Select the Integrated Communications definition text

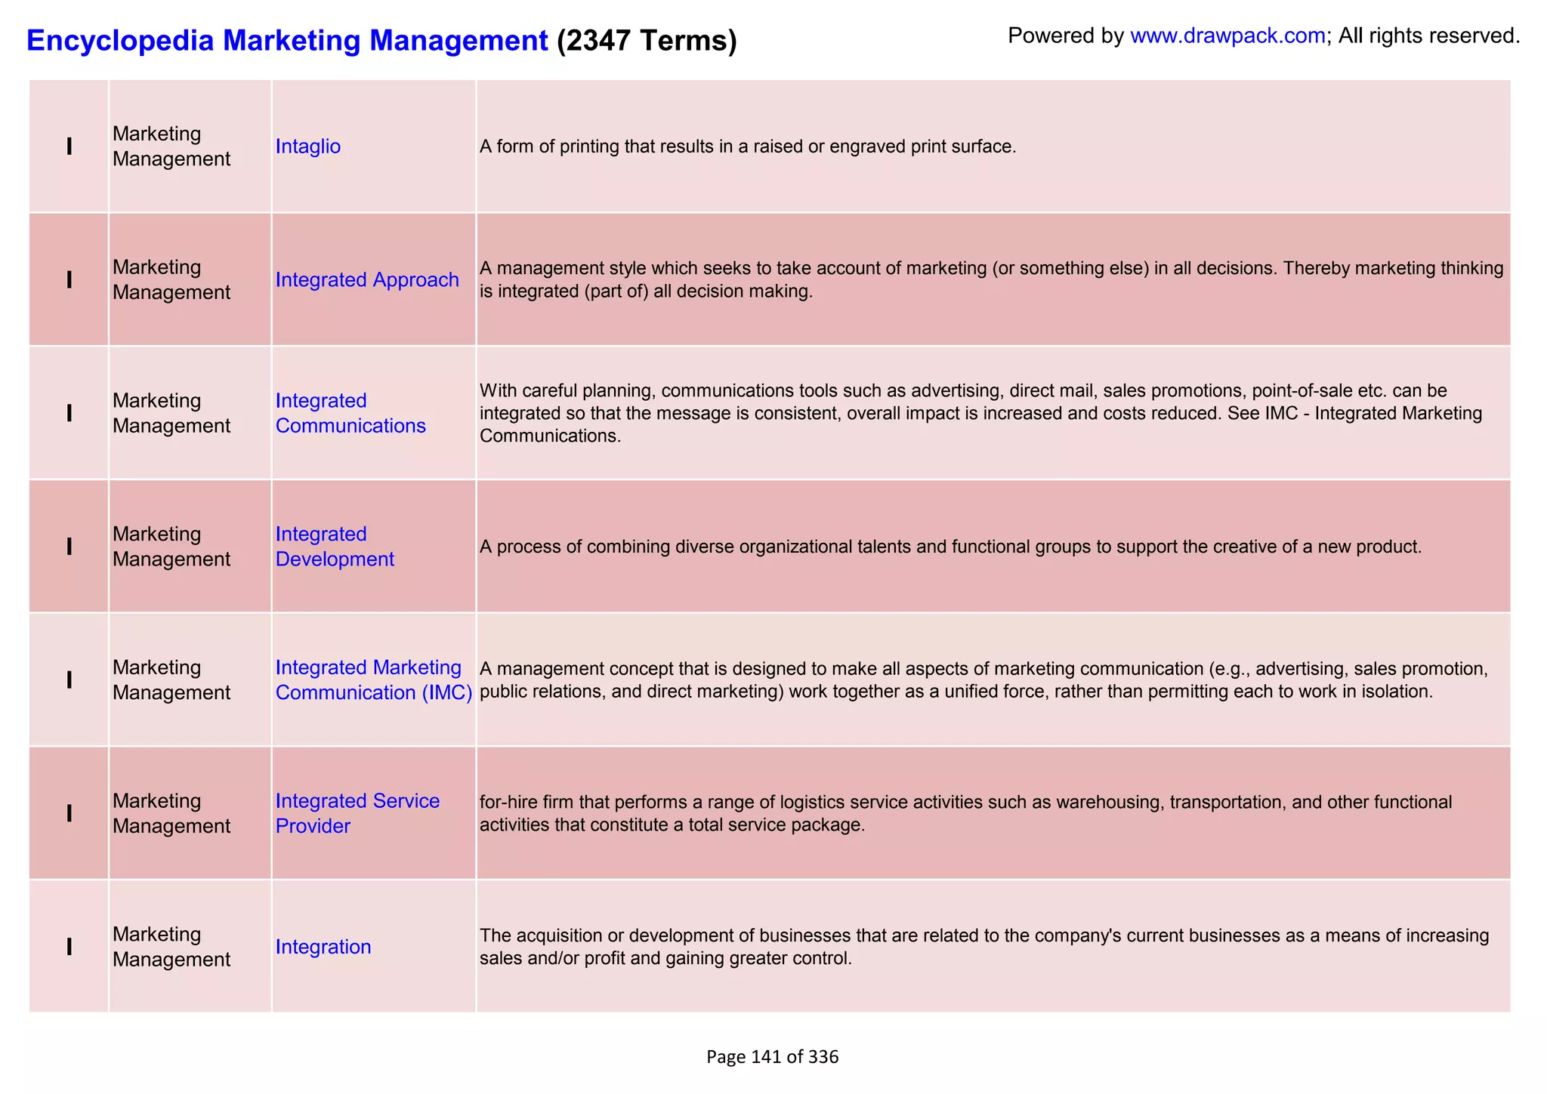tap(981, 413)
